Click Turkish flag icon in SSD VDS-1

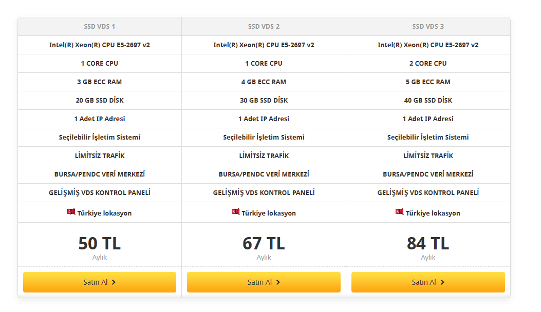click(71, 211)
